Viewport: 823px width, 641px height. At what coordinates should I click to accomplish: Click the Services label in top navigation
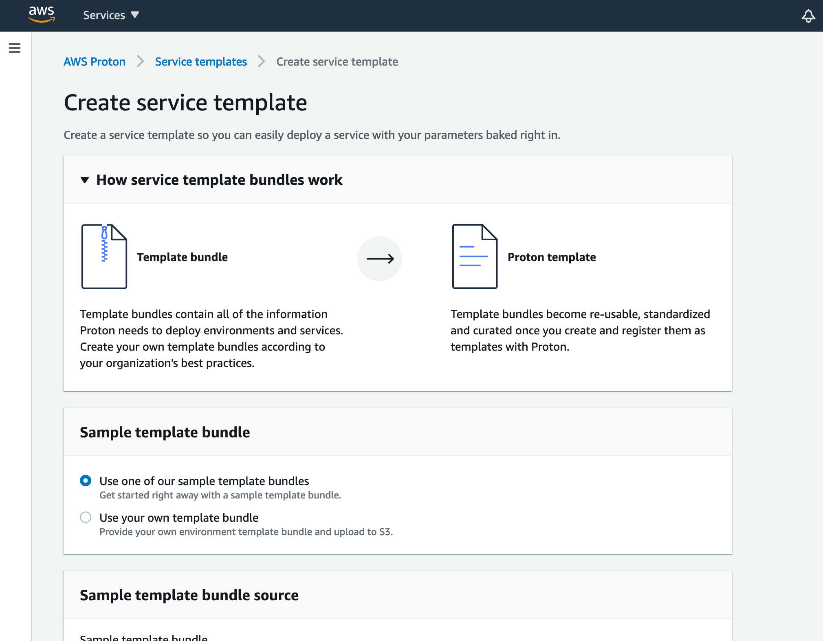[104, 15]
